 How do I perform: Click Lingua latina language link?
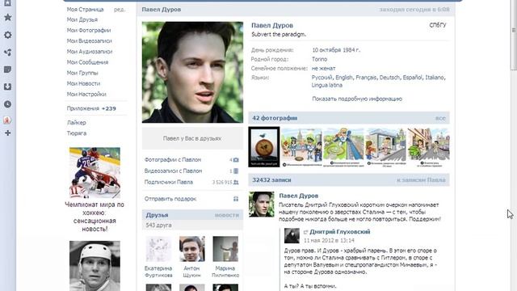pos(327,85)
